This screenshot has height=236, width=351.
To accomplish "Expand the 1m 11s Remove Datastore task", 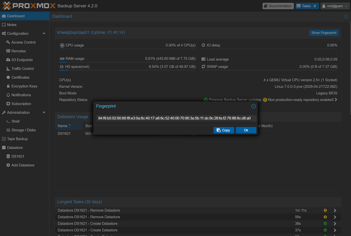I will tap(335, 210).
